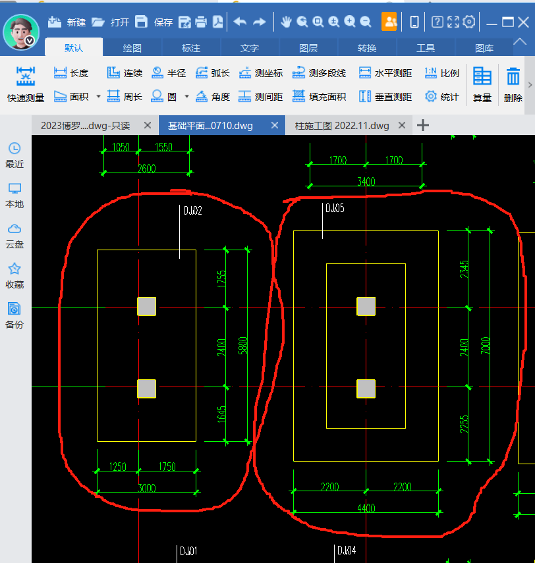The height and width of the screenshot is (563, 535).
Task: Click the 删除 delete button
Action: point(513,85)
